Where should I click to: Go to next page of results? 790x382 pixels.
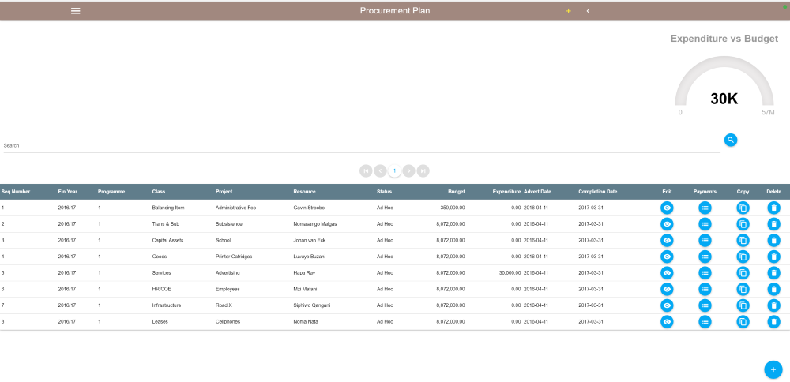pyautogui.click(x=408, y=171)
